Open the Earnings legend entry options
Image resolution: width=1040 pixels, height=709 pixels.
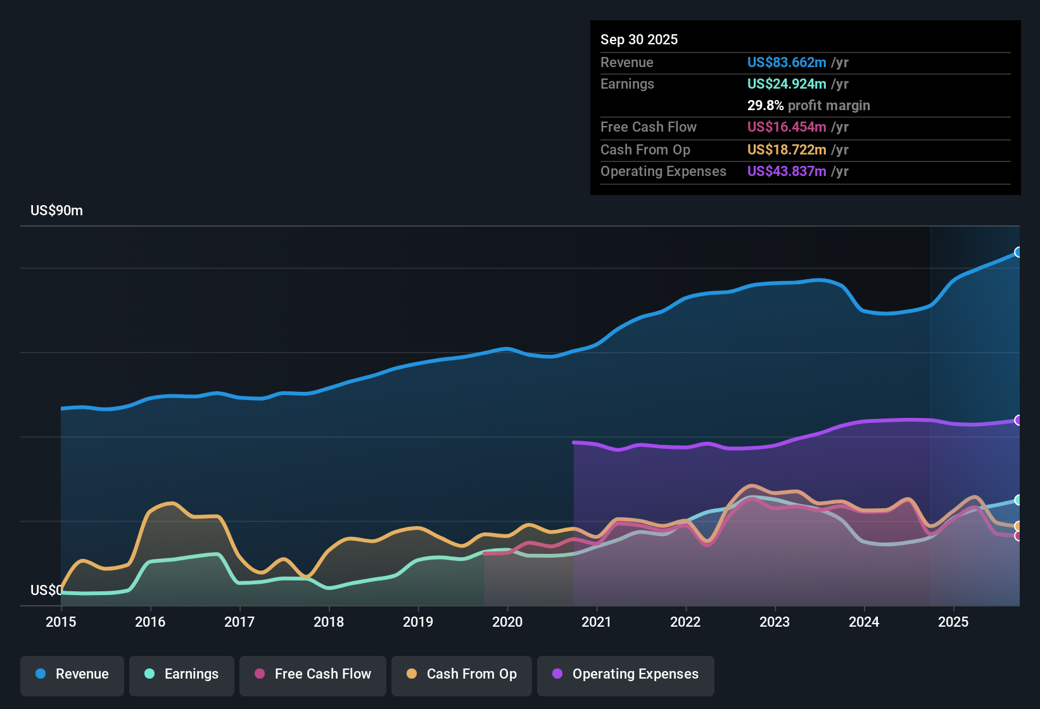tap(181, 674)
